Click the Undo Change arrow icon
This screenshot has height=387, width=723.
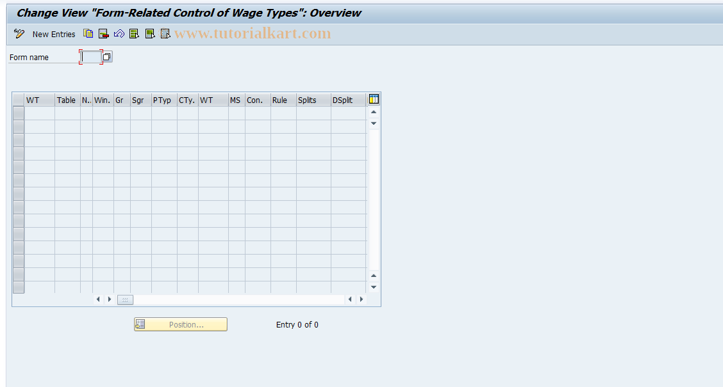tap(119, 34)
